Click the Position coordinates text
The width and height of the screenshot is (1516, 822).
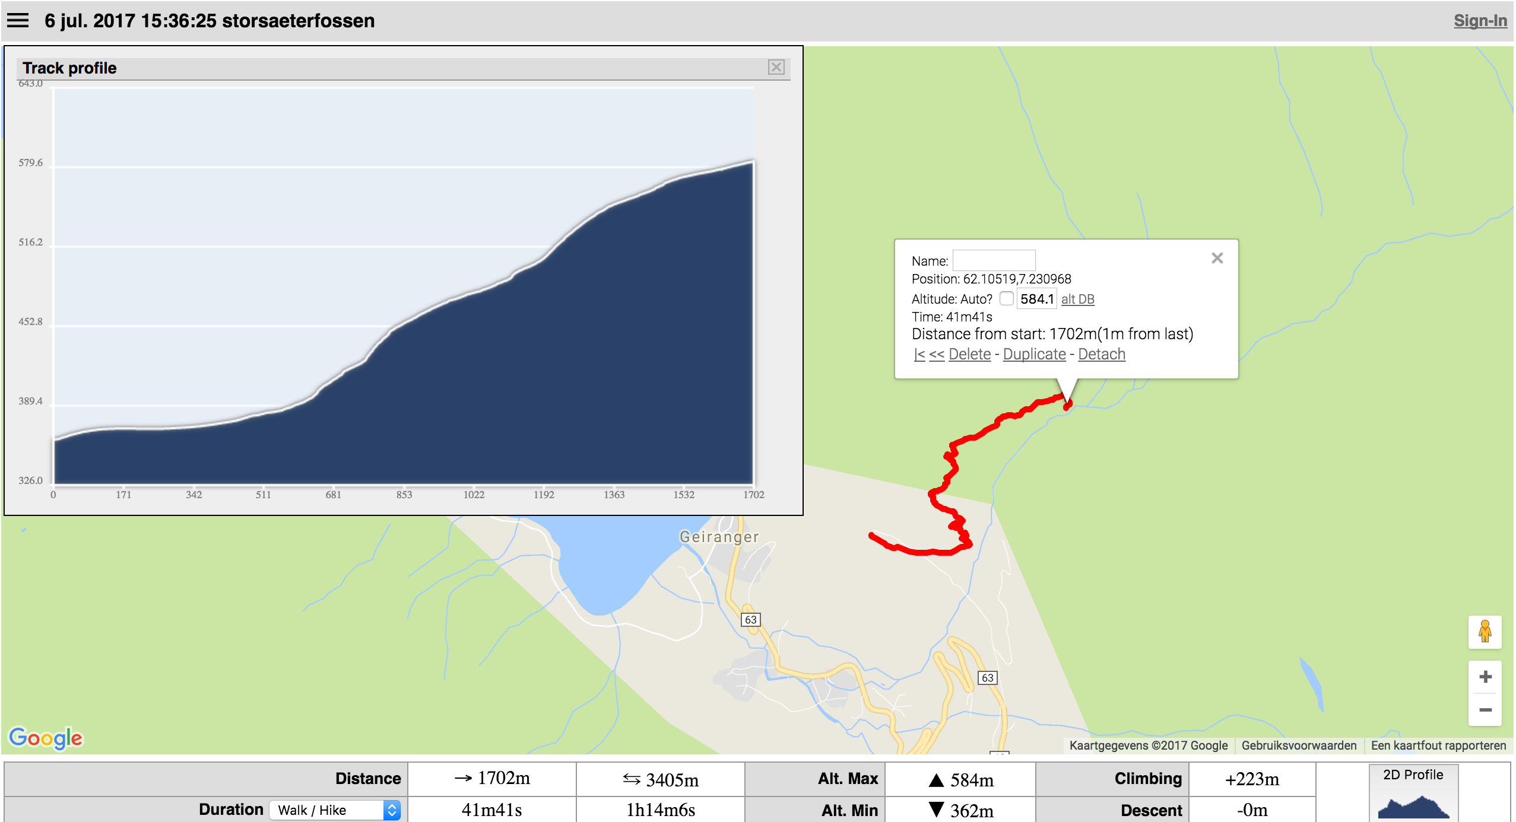point(991,279)
